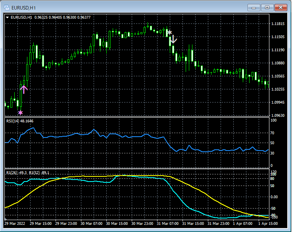Click the chart shift triangle at bottom-left
292x232 pixels.
click(6, 218)
